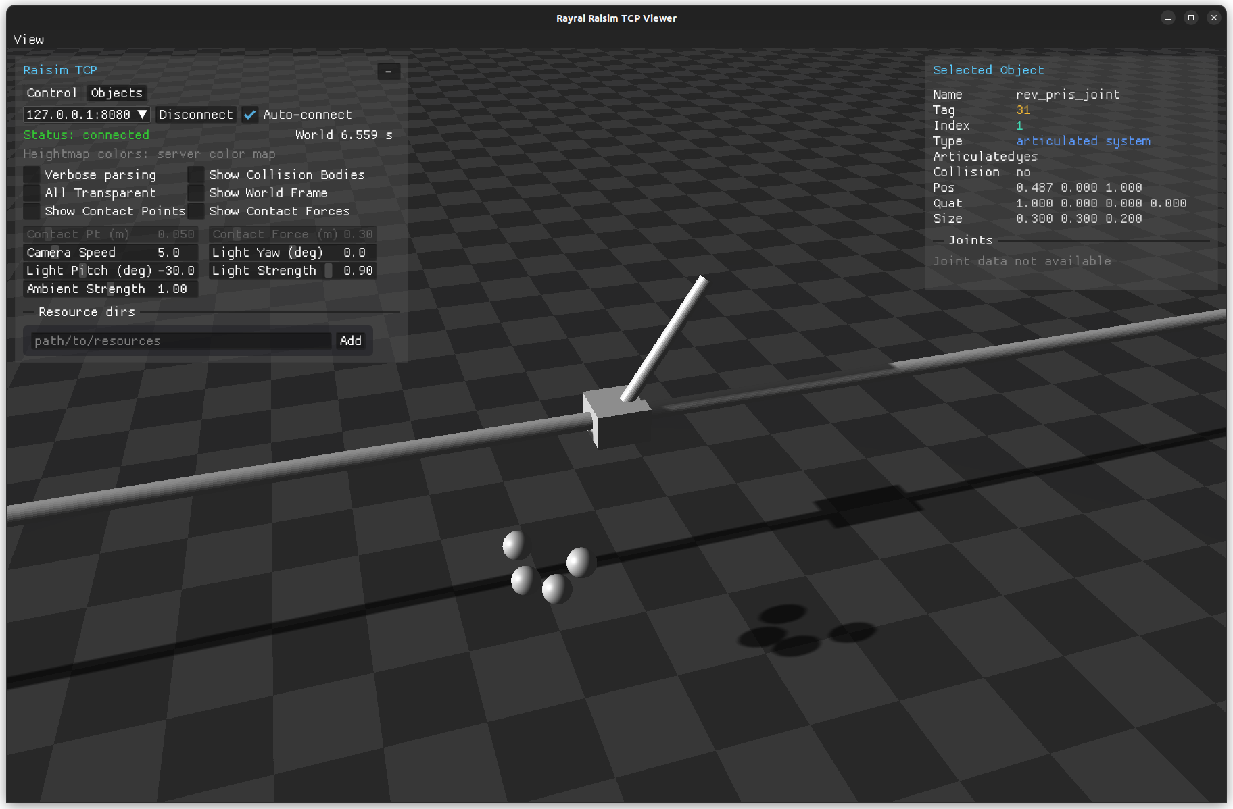Minimize the viewer window
The height and width of the screenshot is (809, 1233).
[x=1168, y=18]
